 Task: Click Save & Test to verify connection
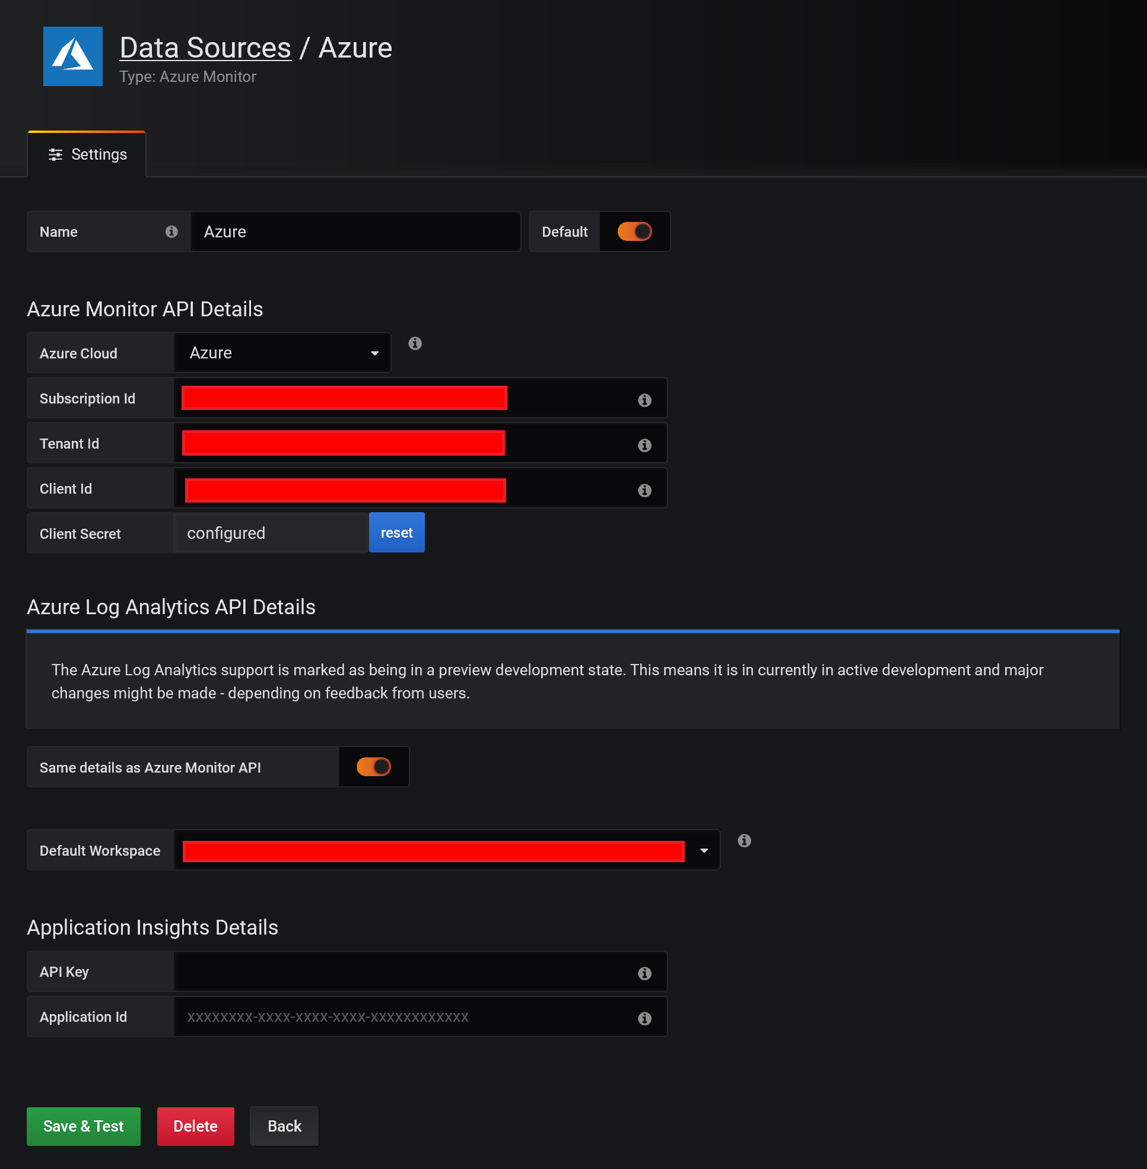(83, 1126)
